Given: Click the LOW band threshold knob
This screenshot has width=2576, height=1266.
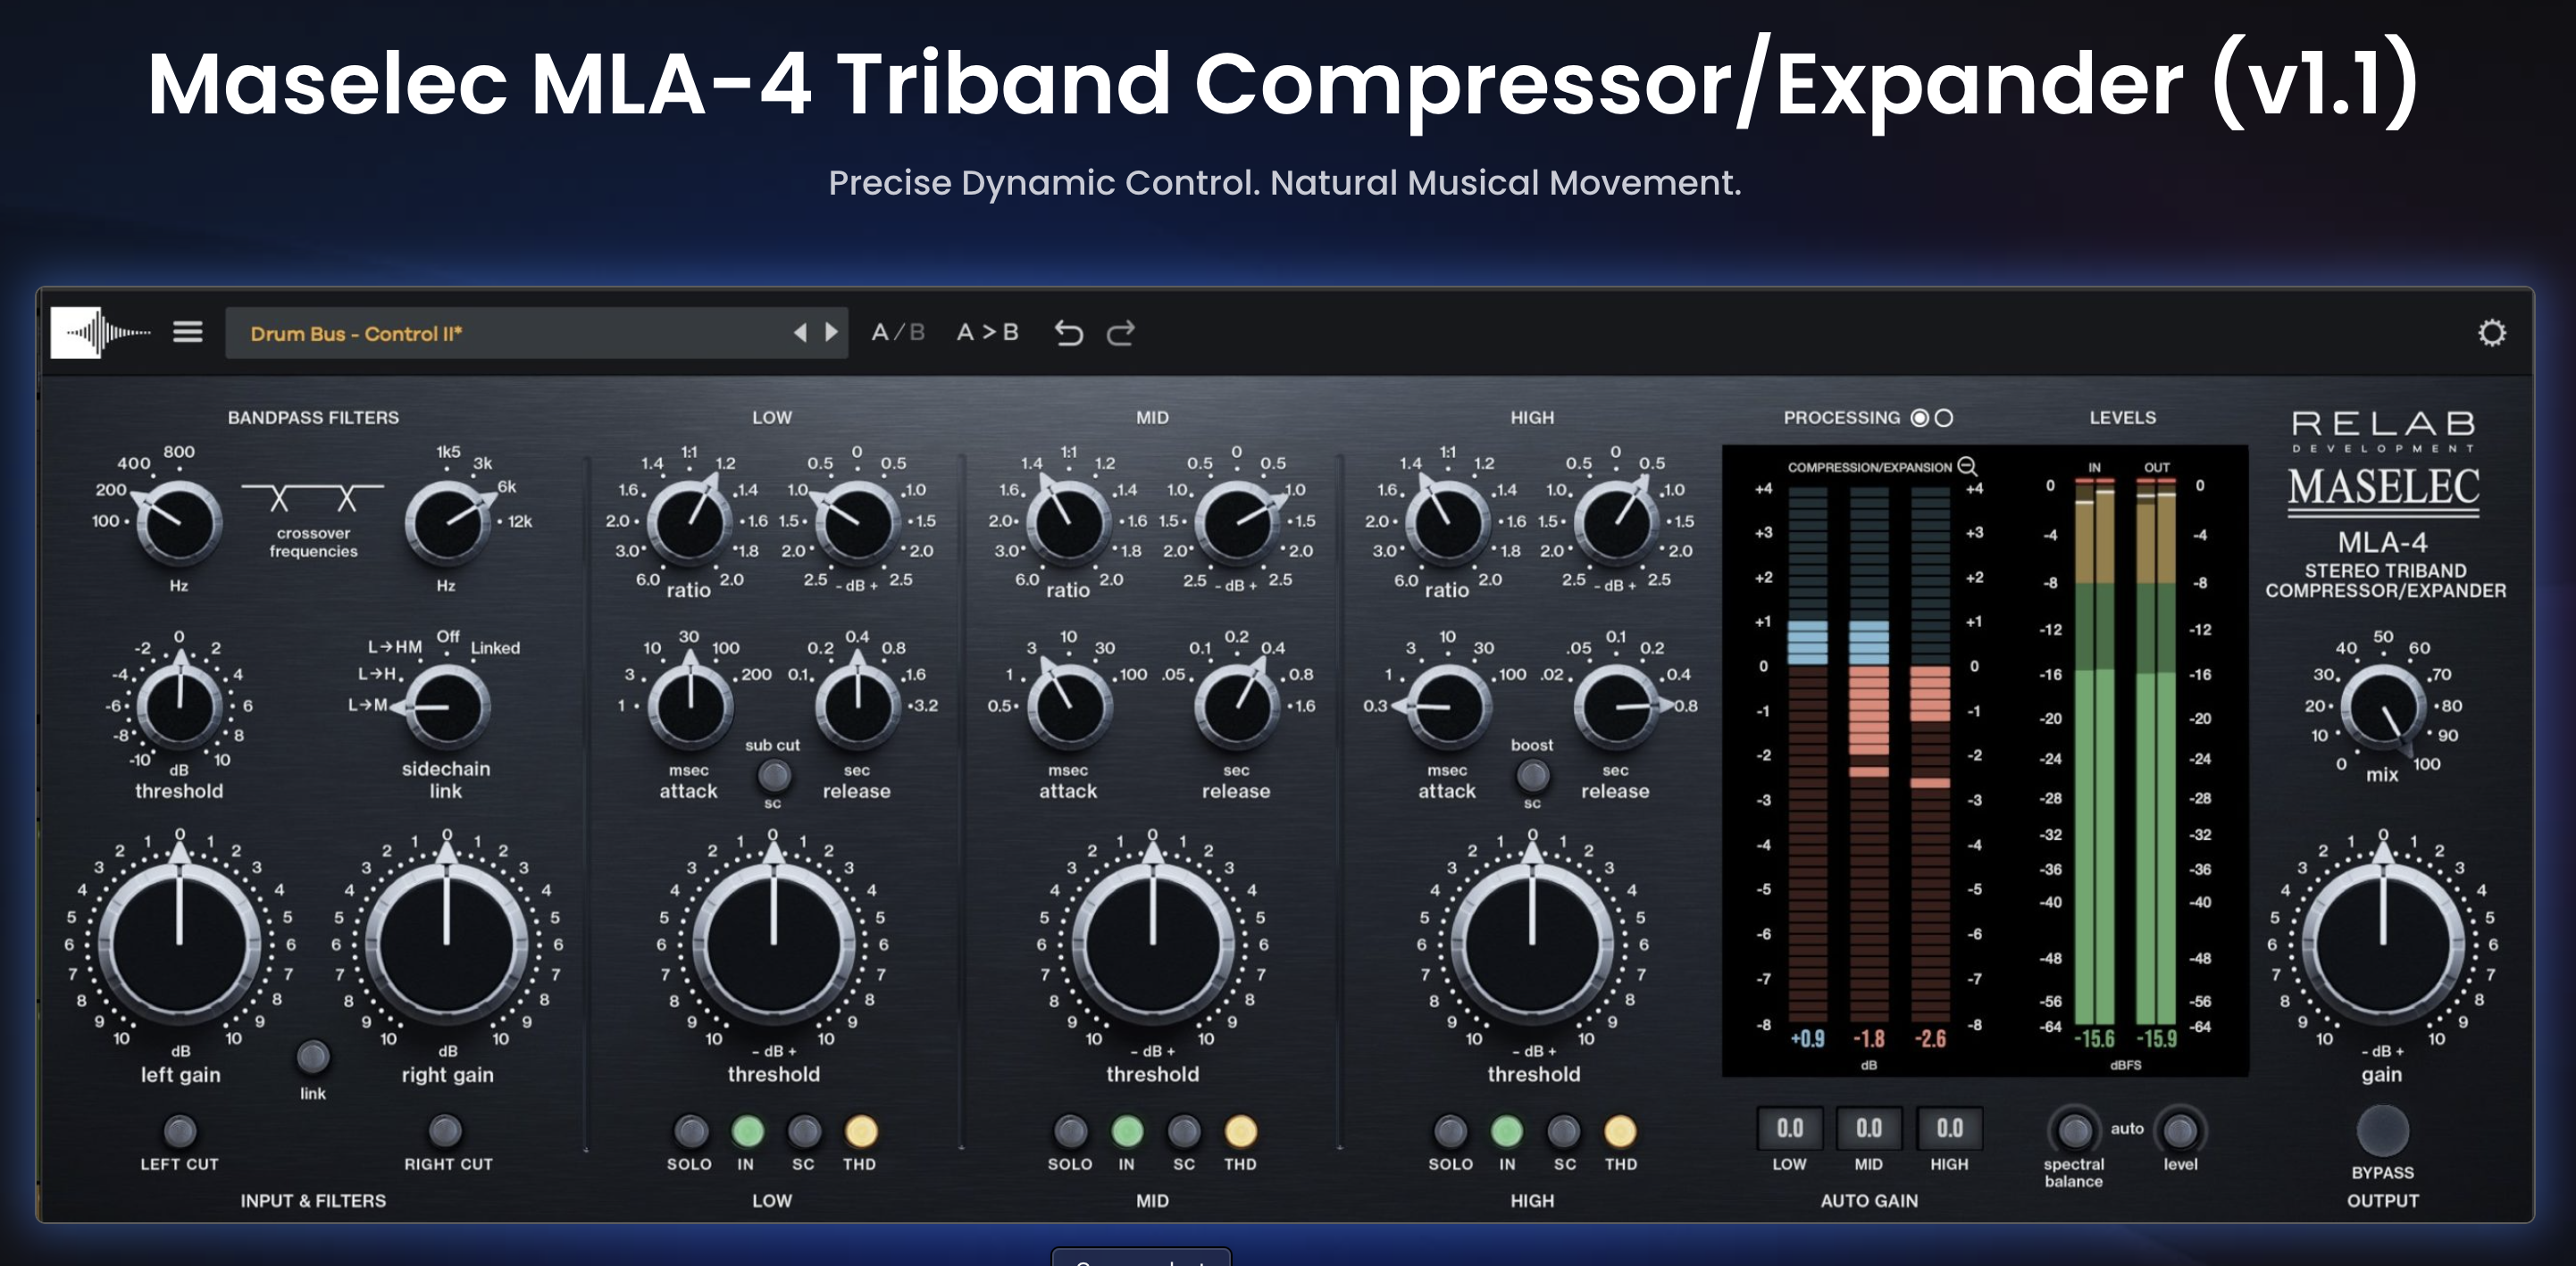Looking at the screenshot, I should coord(773,945).
